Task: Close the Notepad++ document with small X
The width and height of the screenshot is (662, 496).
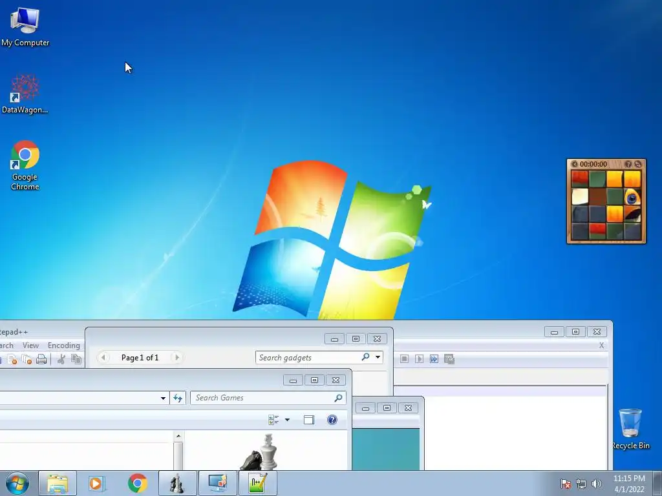Action: 602,346
